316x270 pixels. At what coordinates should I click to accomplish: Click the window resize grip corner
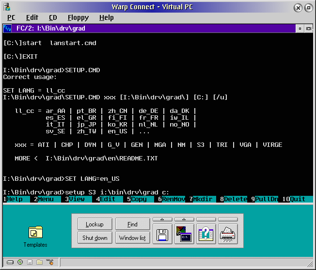310,264
